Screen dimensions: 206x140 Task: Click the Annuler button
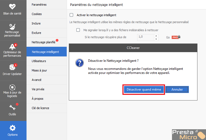click(177, 89)
